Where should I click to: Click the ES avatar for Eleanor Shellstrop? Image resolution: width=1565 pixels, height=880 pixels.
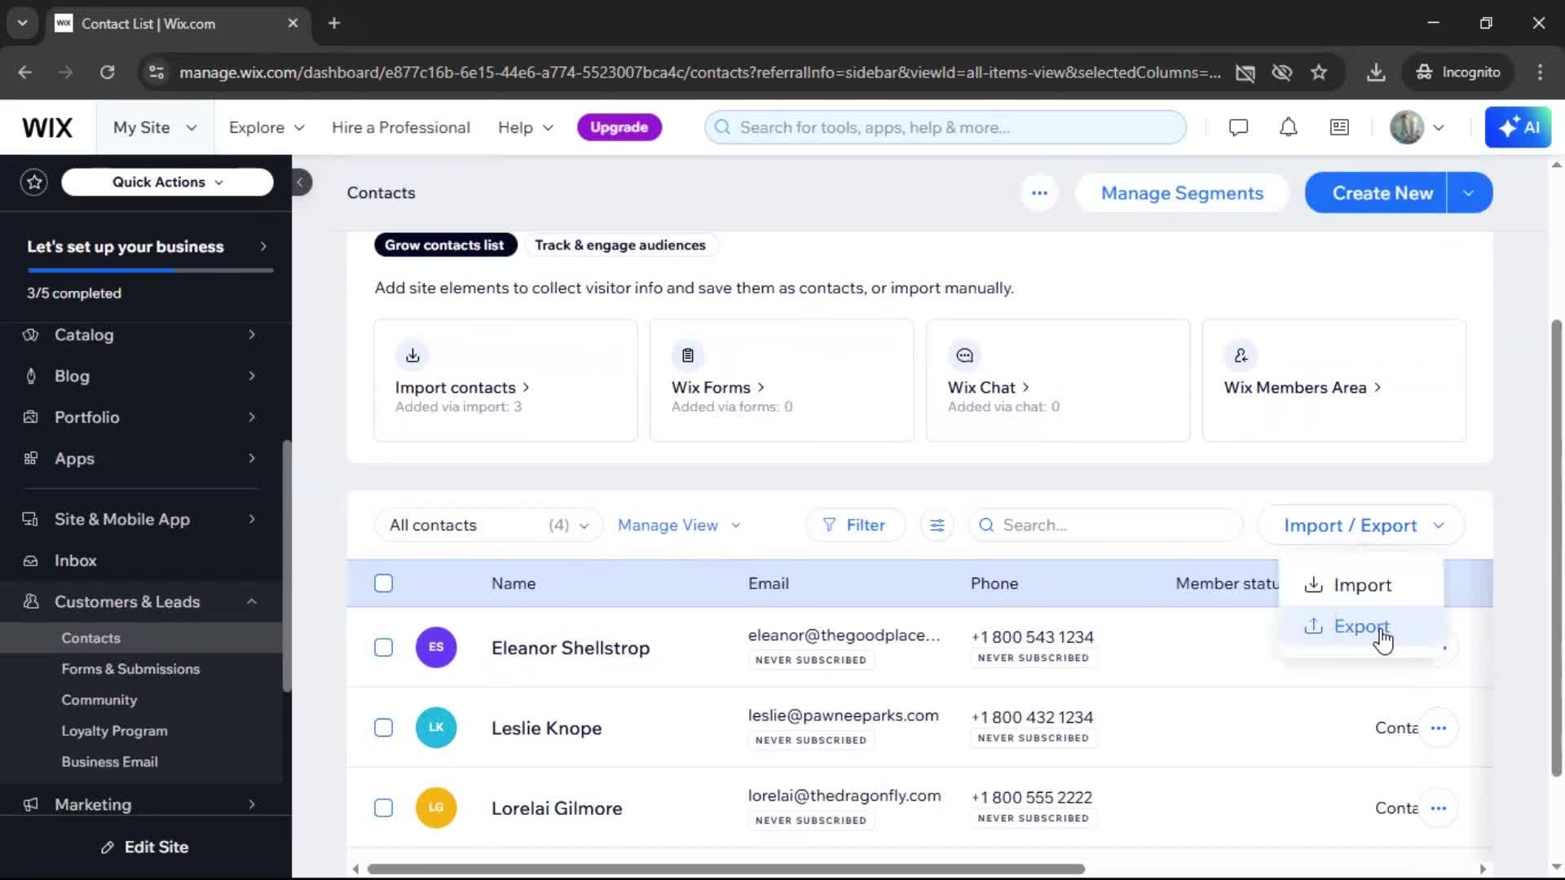pos(436,648)
